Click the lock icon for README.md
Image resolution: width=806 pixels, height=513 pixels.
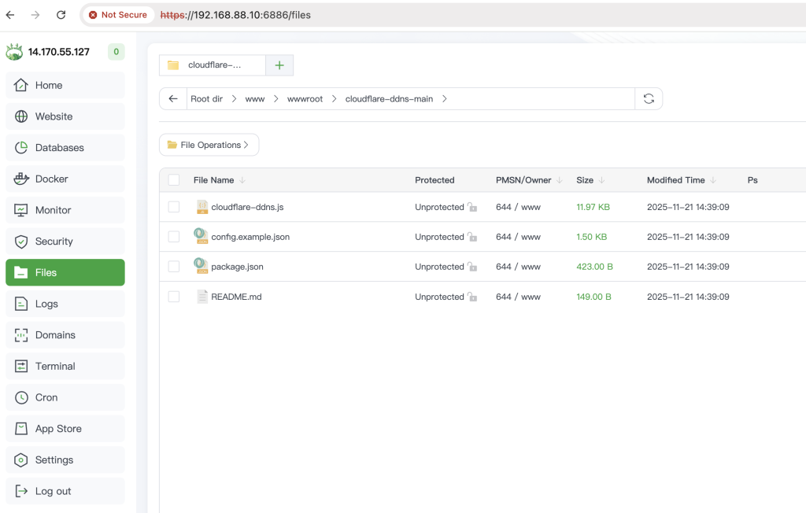point(472,297)
